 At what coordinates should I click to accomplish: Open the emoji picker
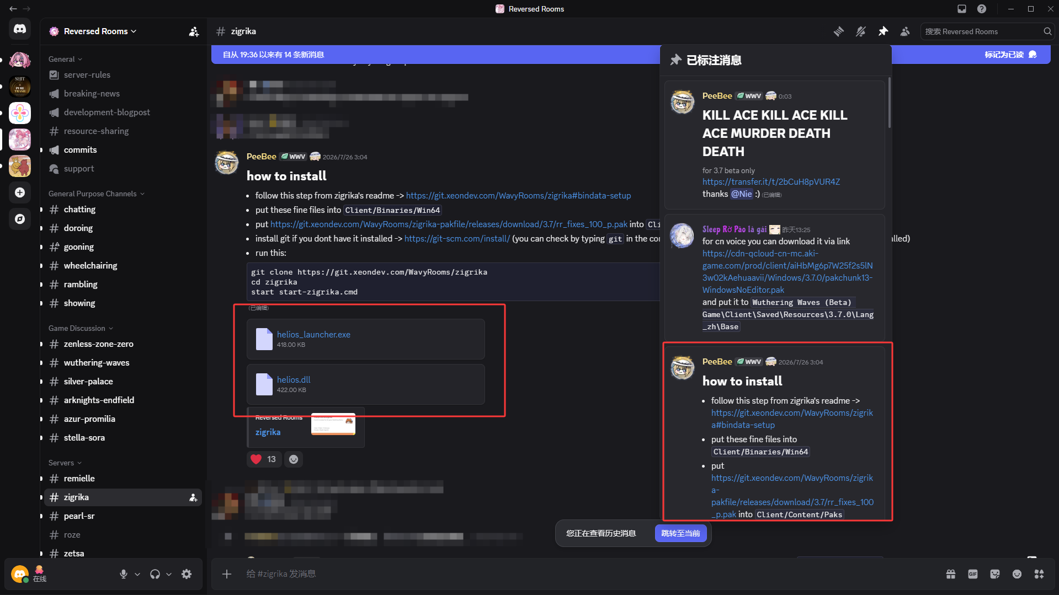tap(1017, 574)
